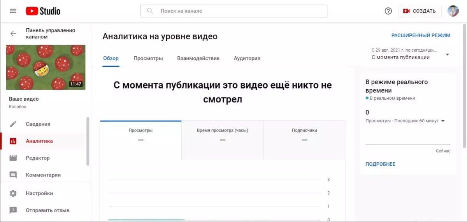Switch to the Обзор tab
This screenshot has width=467, height=222.
111,58
